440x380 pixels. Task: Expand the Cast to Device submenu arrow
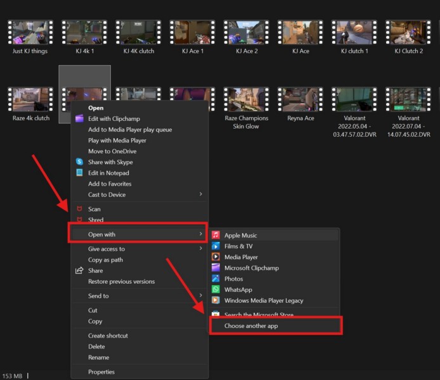tap(201, 194)
